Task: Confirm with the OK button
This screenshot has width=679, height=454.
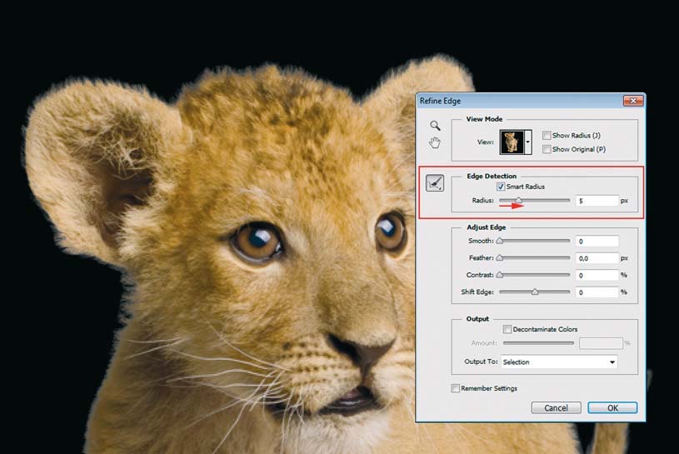Action: click(612, 408)
